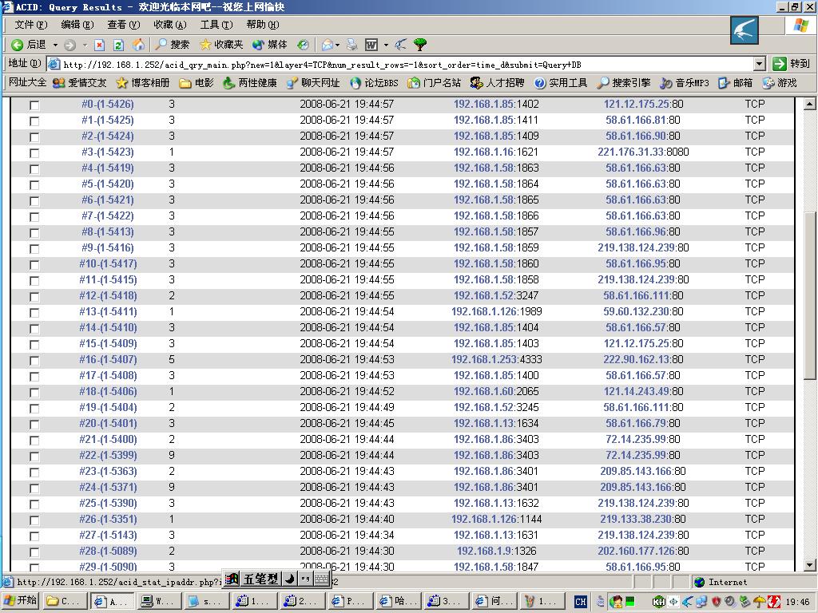Viewport: 818px width, 613px height.
Task: Open the 音乐MP3 favorites link
Action: [685, 83]
